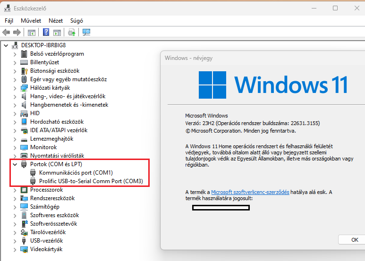
Task: Select the DESKTOP-IBRBIG8 computer icon
Action: click(15, 45)
